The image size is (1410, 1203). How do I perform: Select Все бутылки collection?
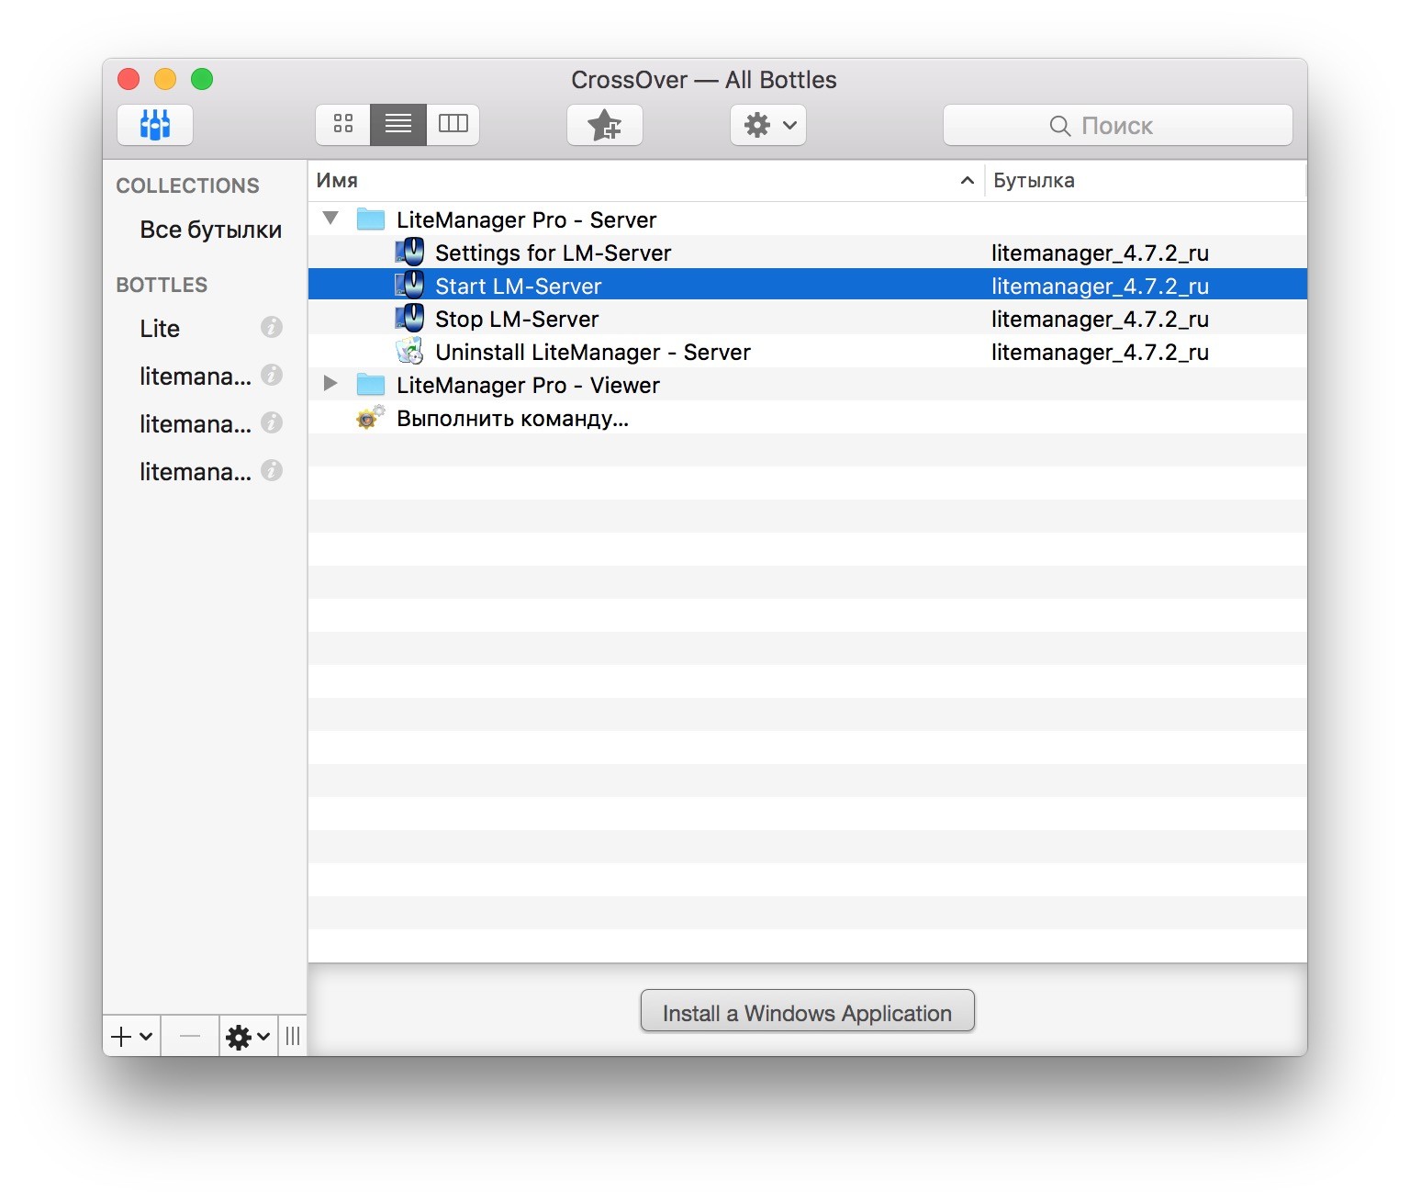[210, 230]
